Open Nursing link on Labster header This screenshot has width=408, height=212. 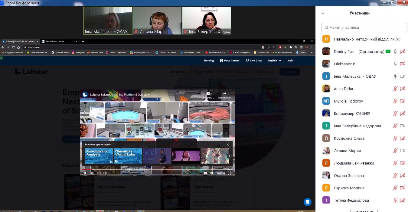click(209, 60)
